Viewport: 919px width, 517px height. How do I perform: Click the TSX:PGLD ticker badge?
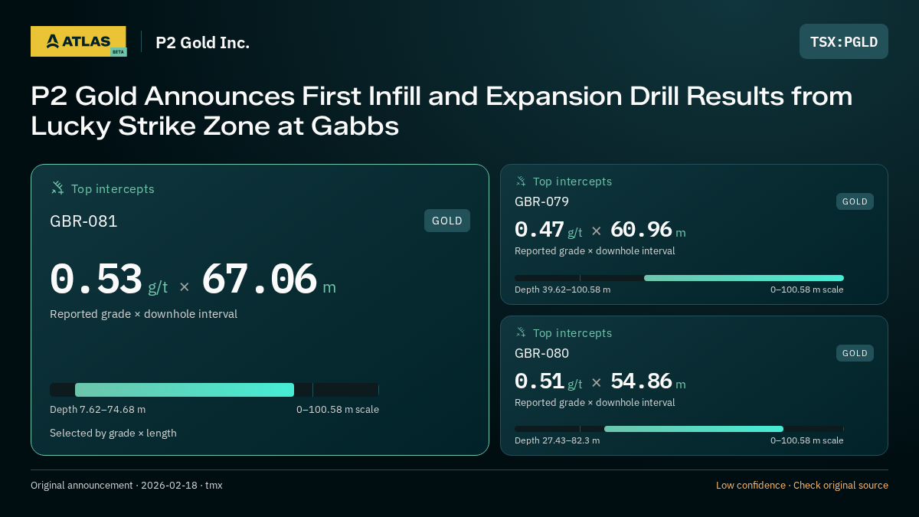(x=844, y=41)
